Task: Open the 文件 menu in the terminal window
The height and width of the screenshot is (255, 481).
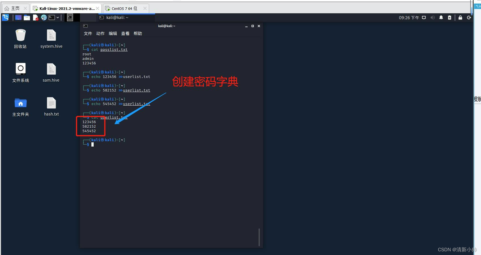Action: pyautogui.click(x=88, y=33)
